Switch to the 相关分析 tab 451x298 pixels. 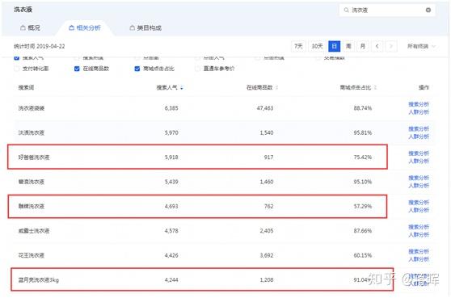85,28
